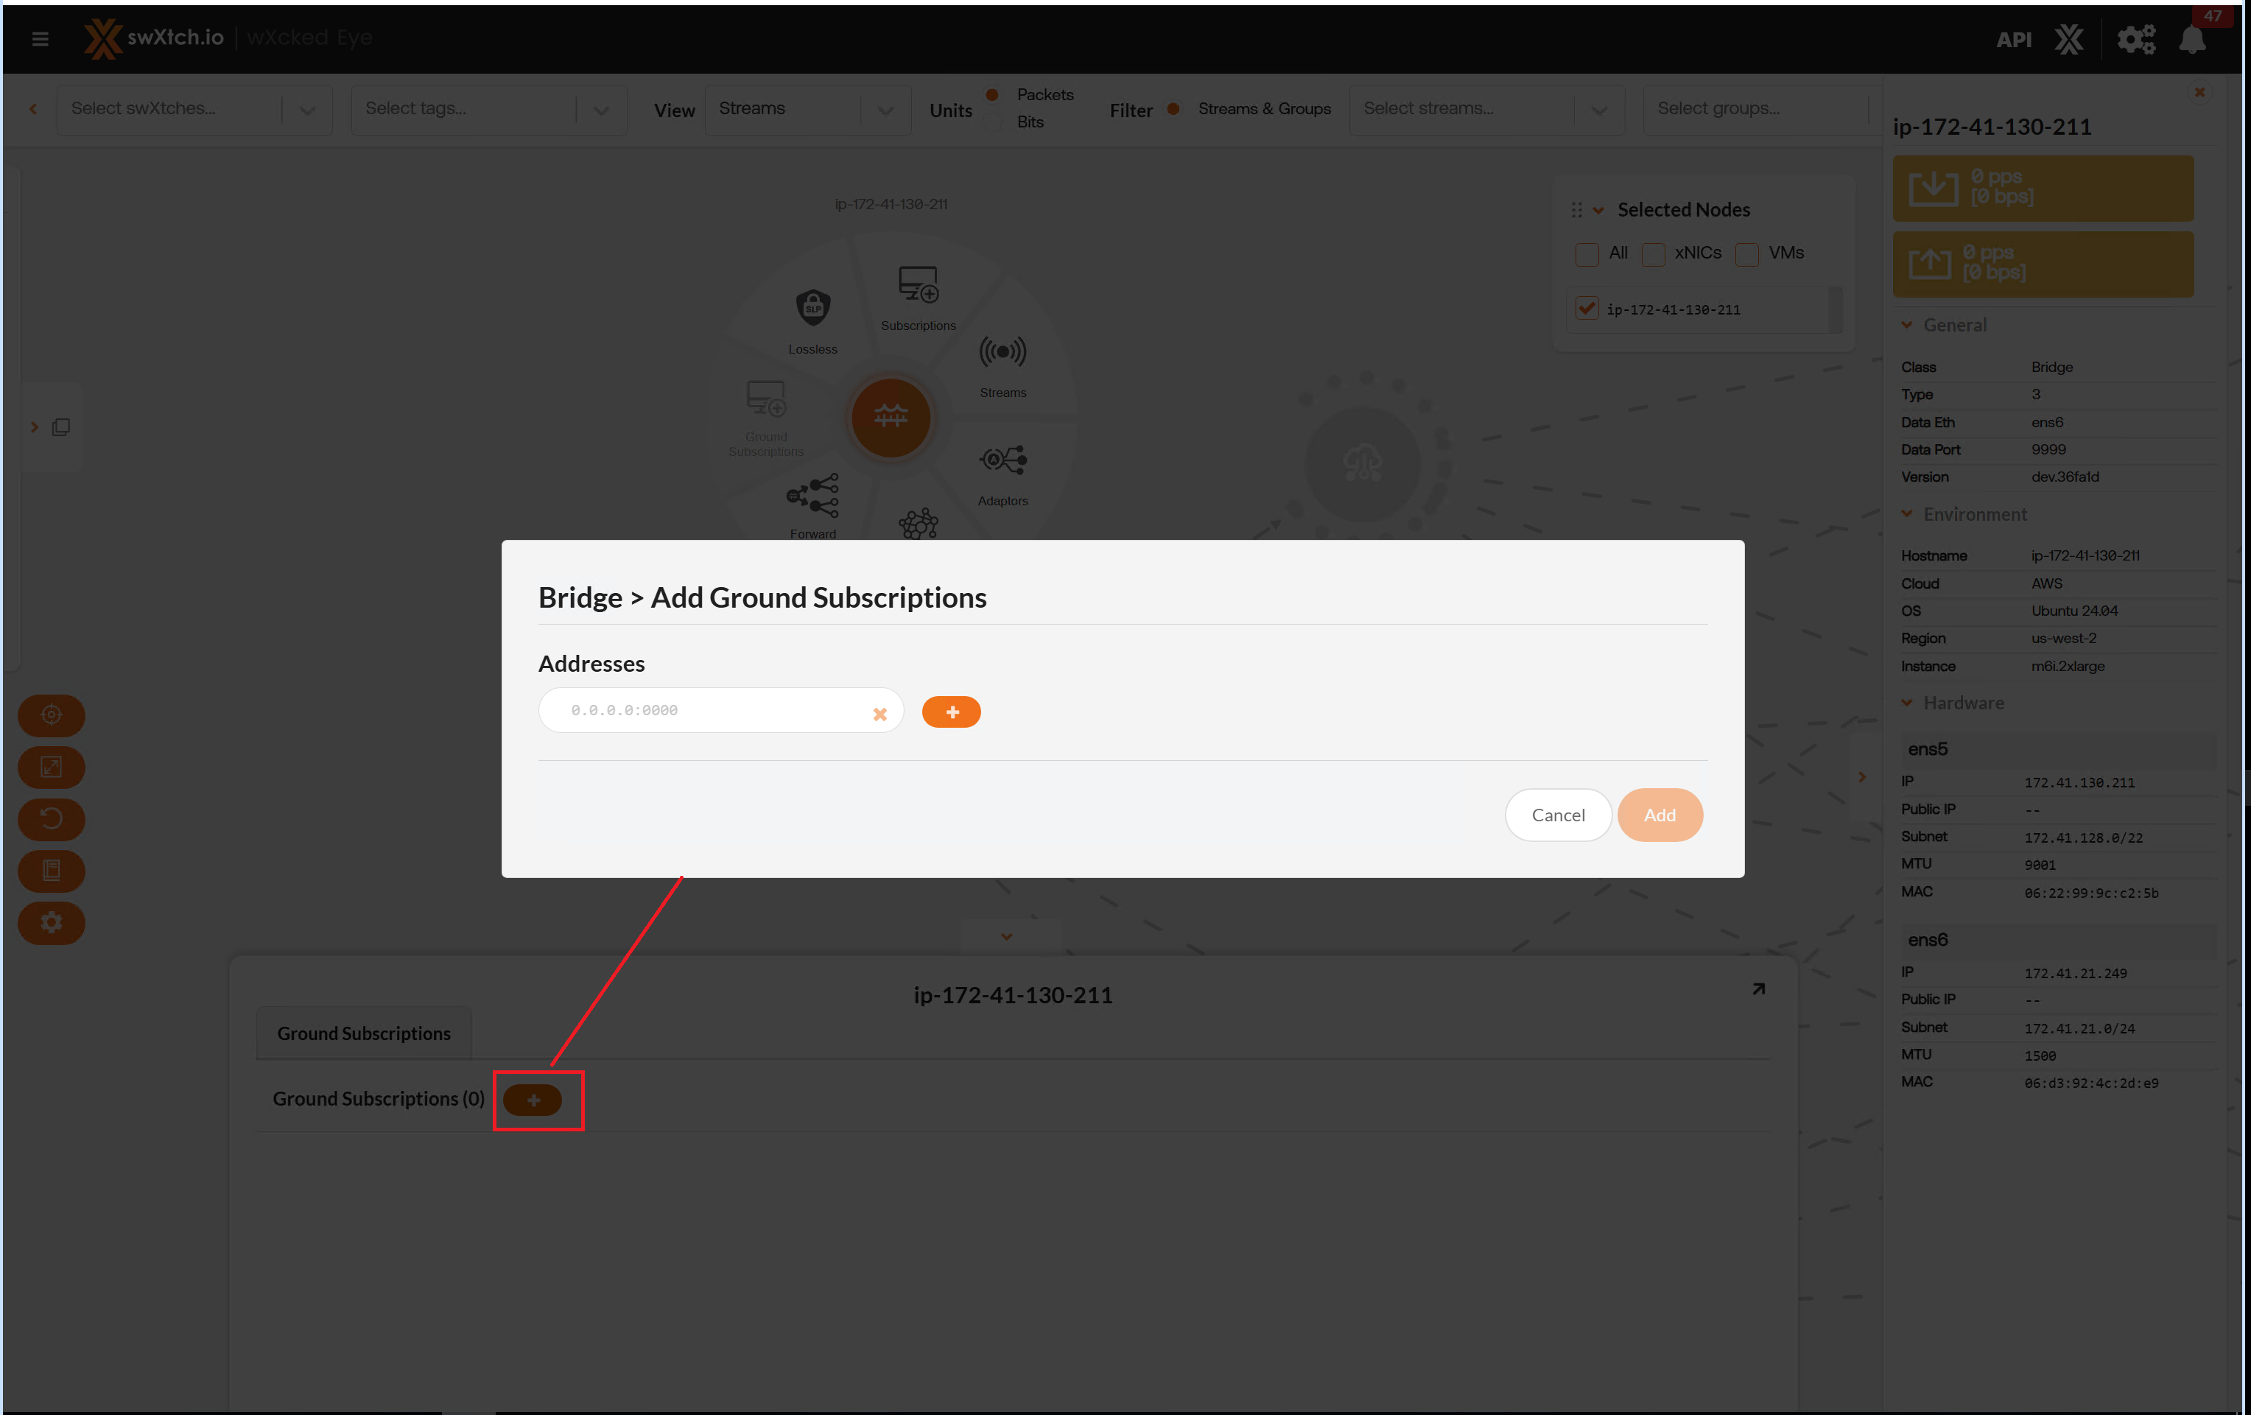Uncheck the ip-172-41-130-211 node checkbox
Screen dimensions: 2251x1415
click(x=1587, y=309)
